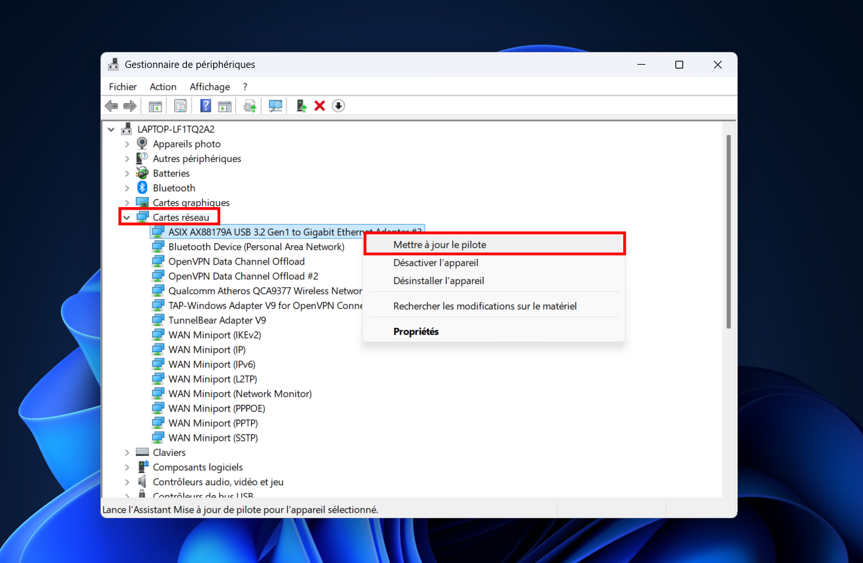Expand the Appareils photo category
Image resolution: width=863 pixels, height=563 pixels.
(x=127, y=144)
